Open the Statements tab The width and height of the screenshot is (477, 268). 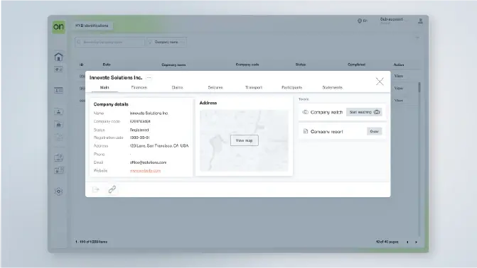332,87
